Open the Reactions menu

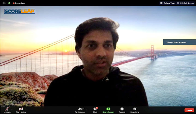135,110
